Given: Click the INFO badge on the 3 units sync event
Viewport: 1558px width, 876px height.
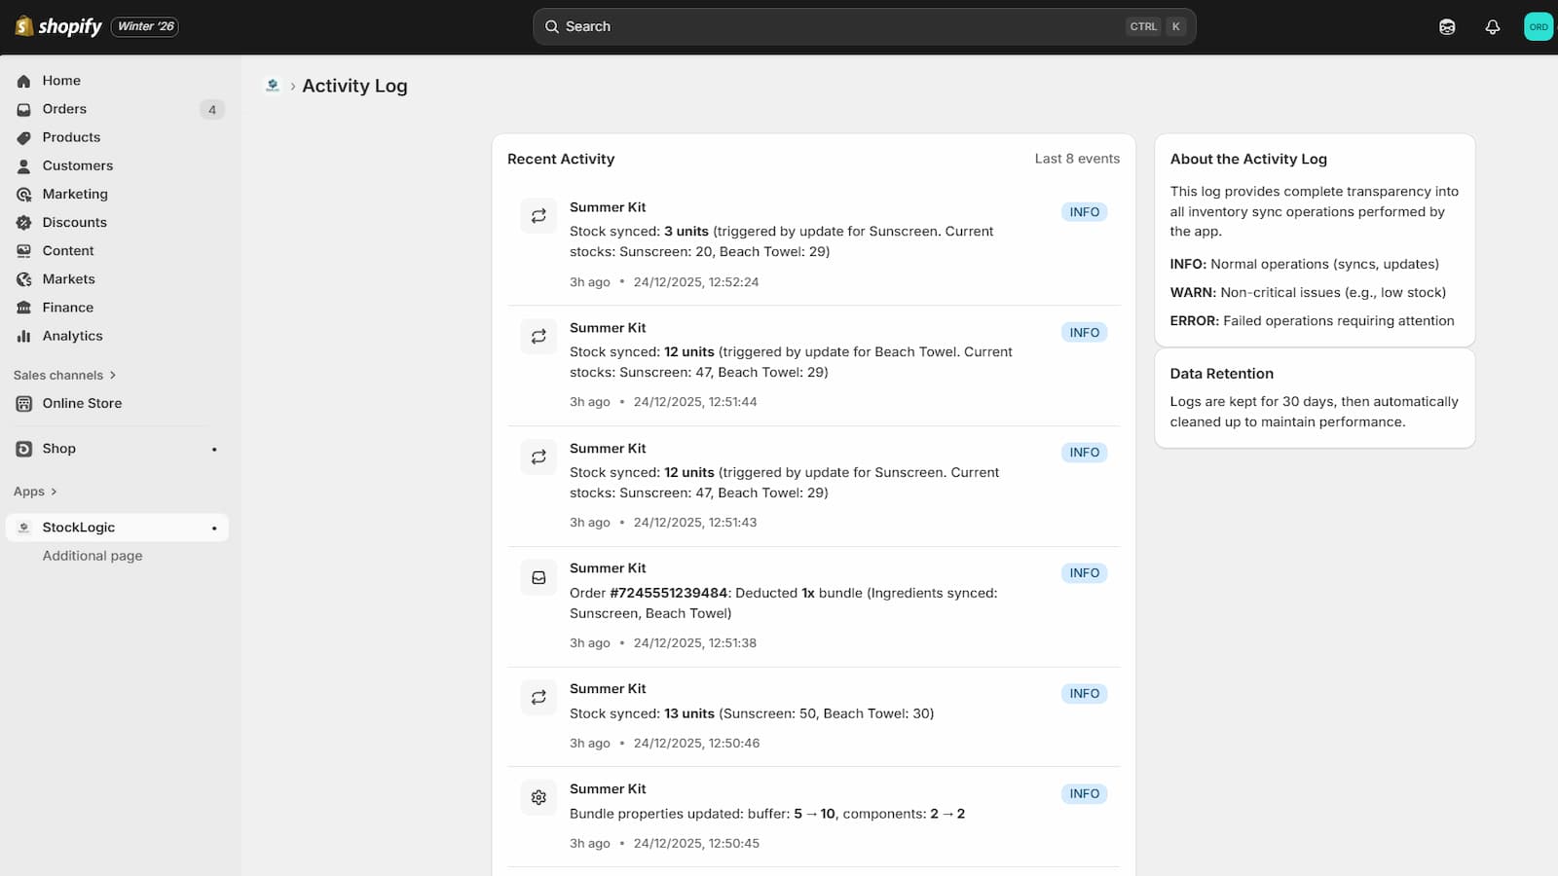Looking at the screenshot, I should [1084, 211].
